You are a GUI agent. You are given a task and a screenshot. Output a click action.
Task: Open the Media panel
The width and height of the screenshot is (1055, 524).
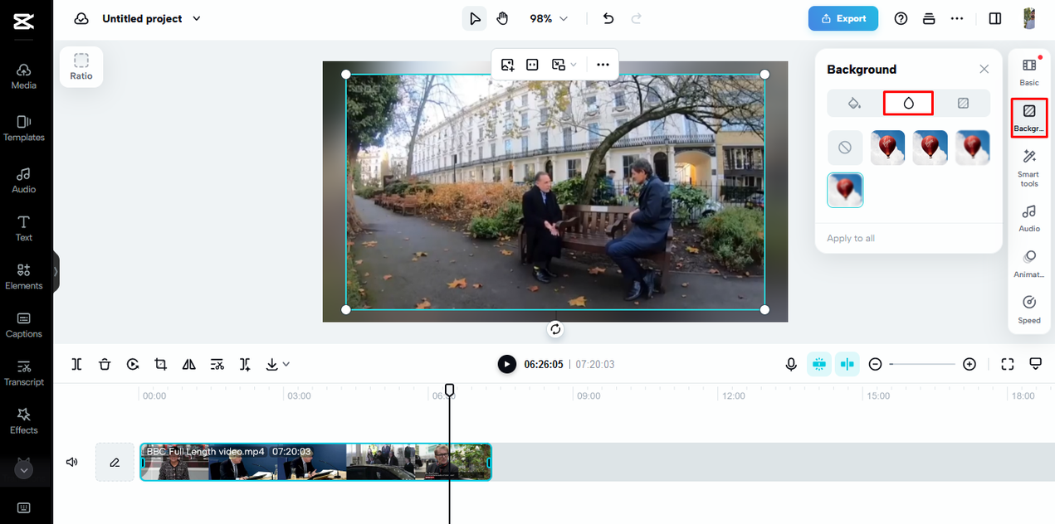point(24,76)
